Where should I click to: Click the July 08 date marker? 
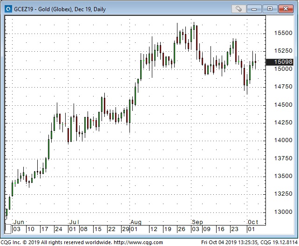(83, 229)
